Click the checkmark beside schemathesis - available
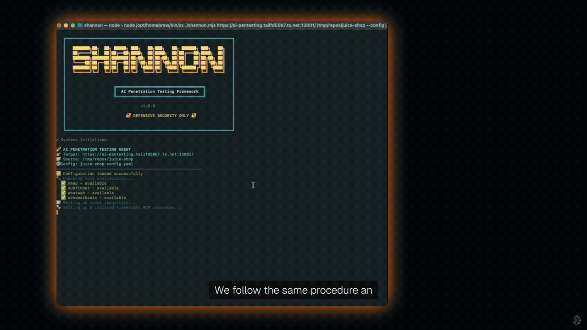This screenshot has width=587, height=330. 63,198
